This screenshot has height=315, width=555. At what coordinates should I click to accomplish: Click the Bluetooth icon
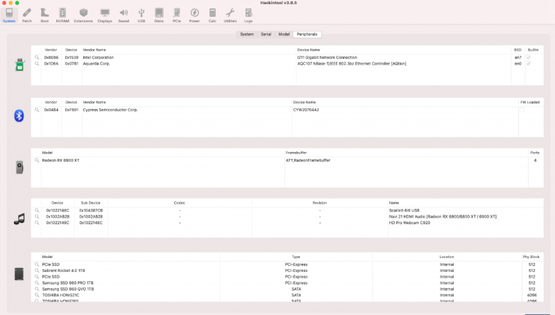coord(19,116)
